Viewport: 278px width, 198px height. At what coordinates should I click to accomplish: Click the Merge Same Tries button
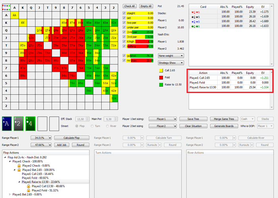(x=224, y=119)
